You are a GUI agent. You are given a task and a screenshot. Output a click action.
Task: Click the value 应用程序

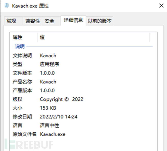point(49,64)
